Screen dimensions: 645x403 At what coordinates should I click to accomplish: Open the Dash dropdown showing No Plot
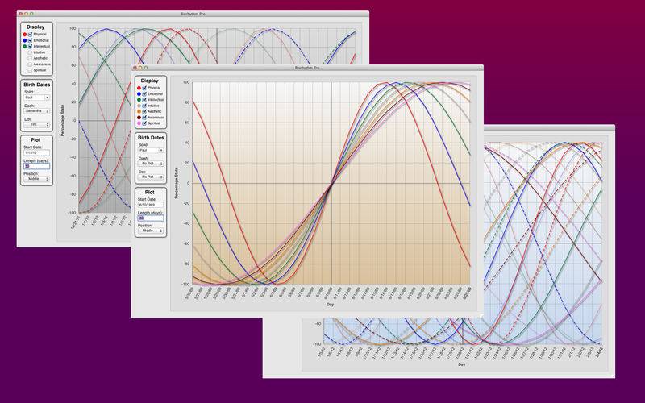[x=150, y=163]
